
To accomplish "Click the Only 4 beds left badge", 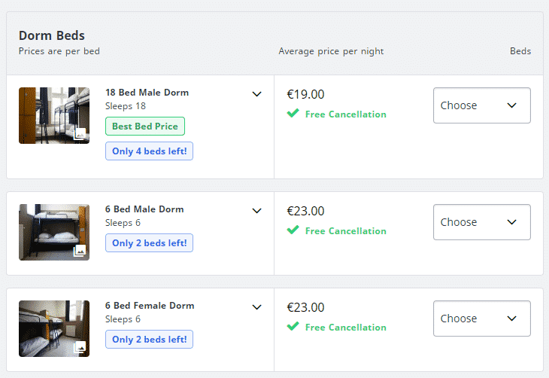I will click(x=149, y=151).
